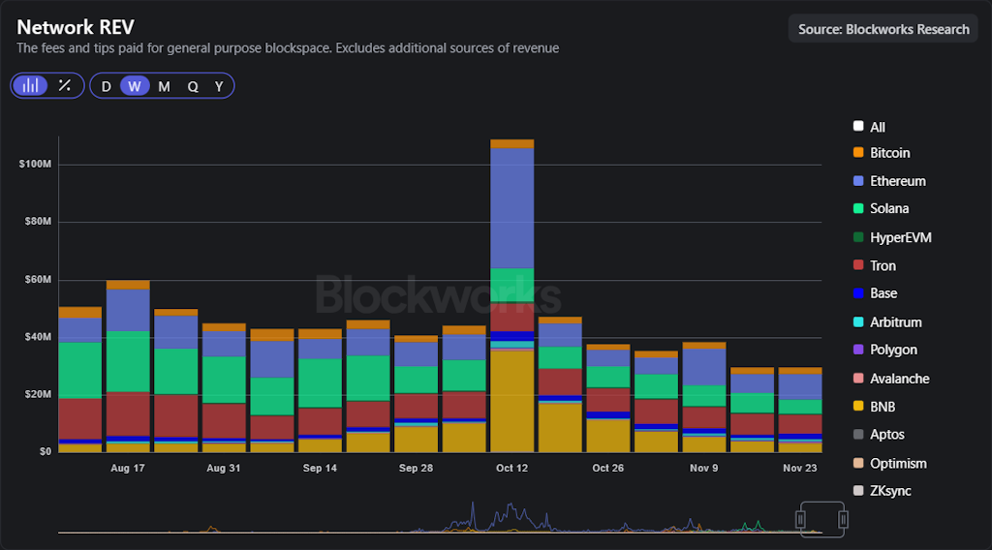Click the Arbitrum legend icon
The height and width of the screenshot is (550, 992).
coord(858,322)
